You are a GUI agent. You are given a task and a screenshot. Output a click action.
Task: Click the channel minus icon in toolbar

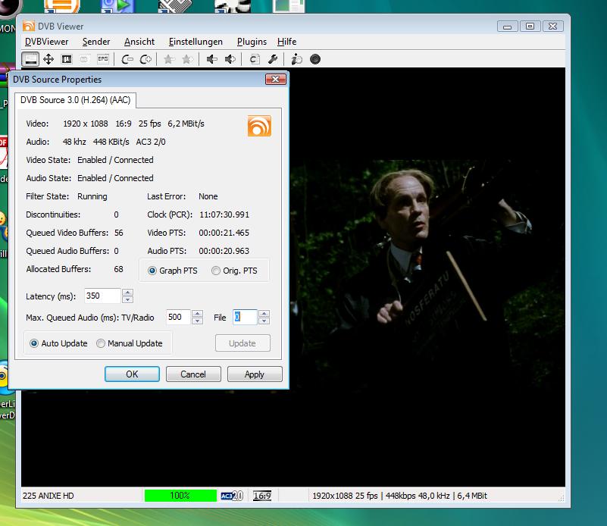[x=127, y=59]
